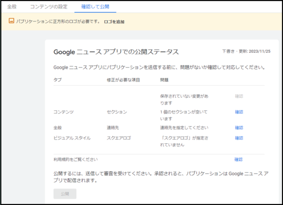Click the ビジュアル スタイル row label
The height and width of the screenshot is (205, 283).
pyautogui.click(x=72, y=138)
